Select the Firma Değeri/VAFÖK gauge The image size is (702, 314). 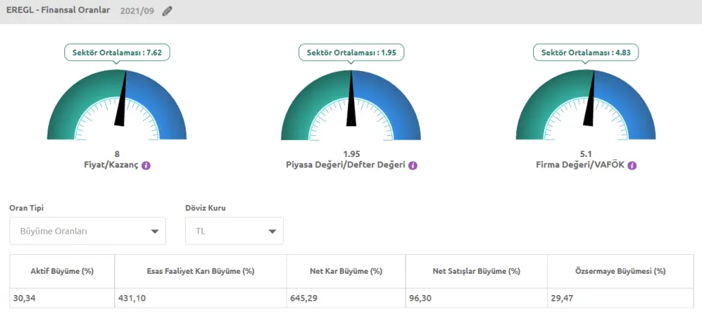[586, 106]
